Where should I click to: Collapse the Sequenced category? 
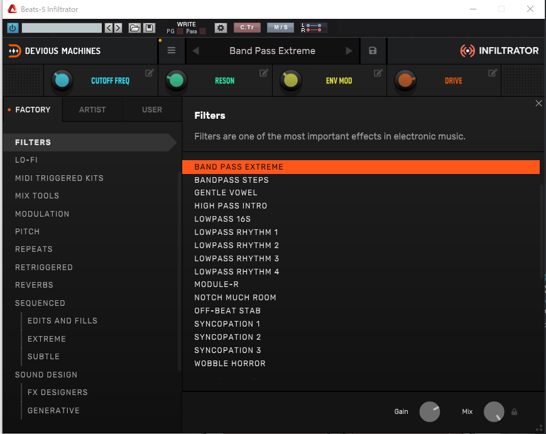(x=40, y=303)
